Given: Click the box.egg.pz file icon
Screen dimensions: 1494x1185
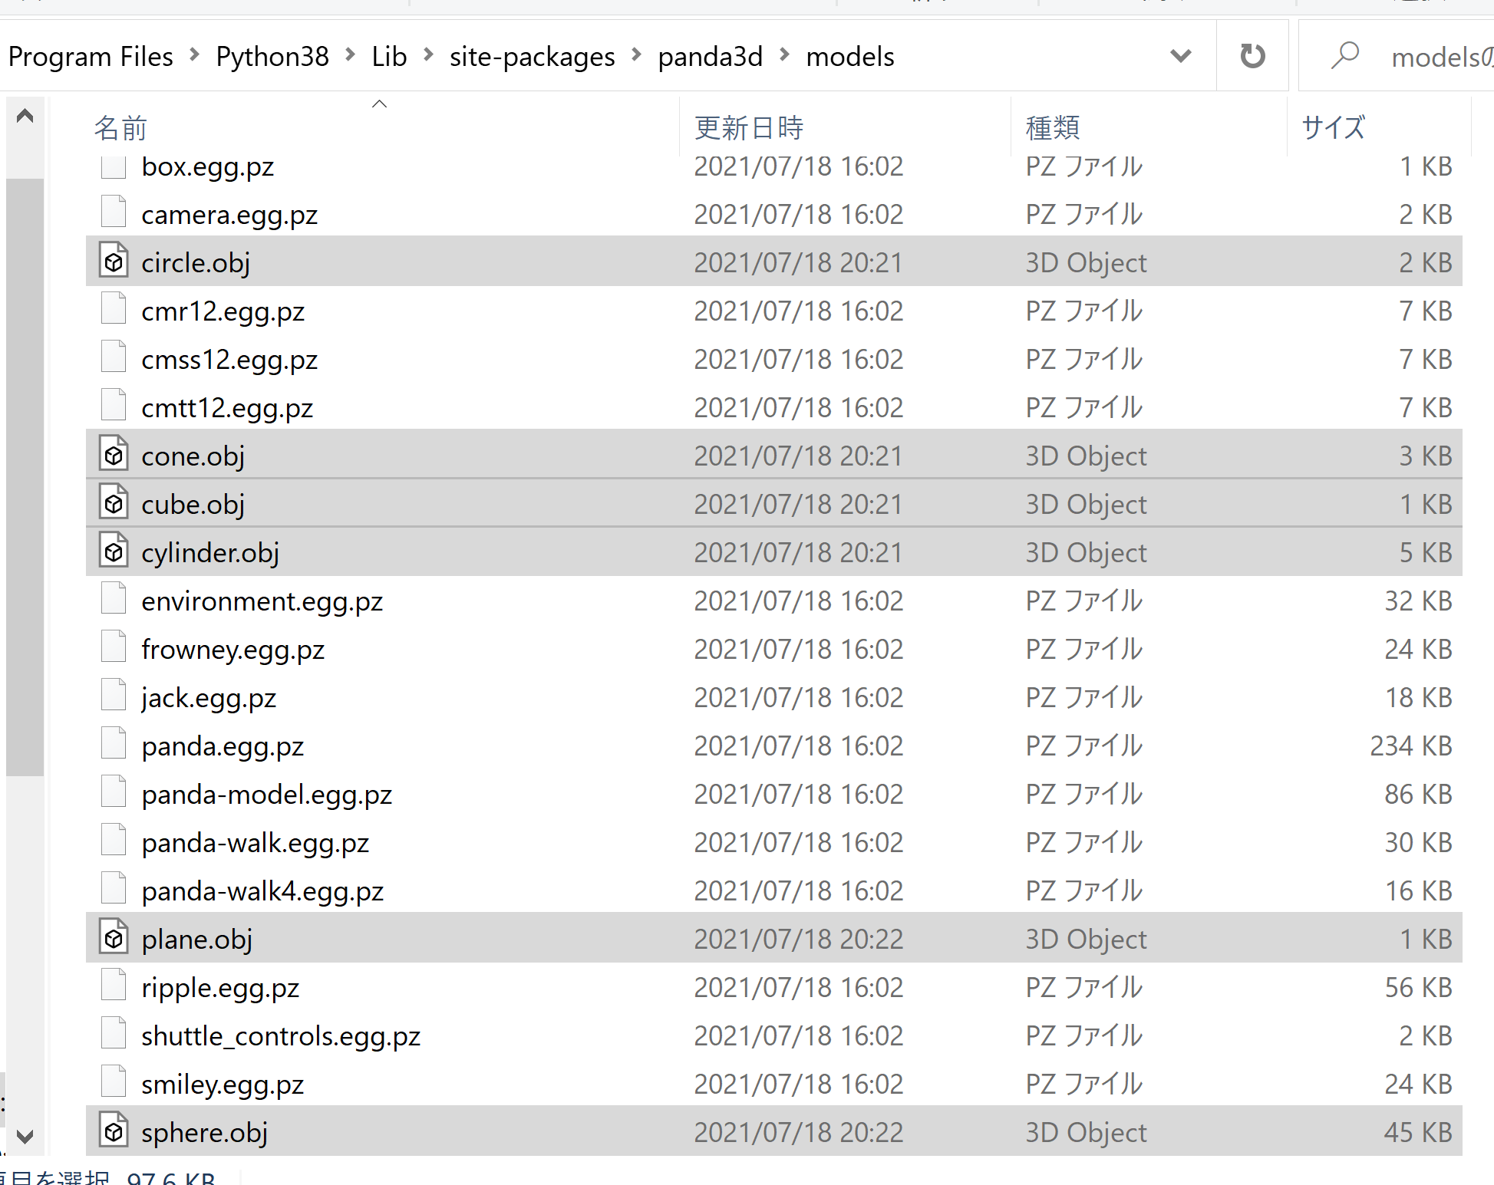Looking at the screenshot, I should pos(114,167).
